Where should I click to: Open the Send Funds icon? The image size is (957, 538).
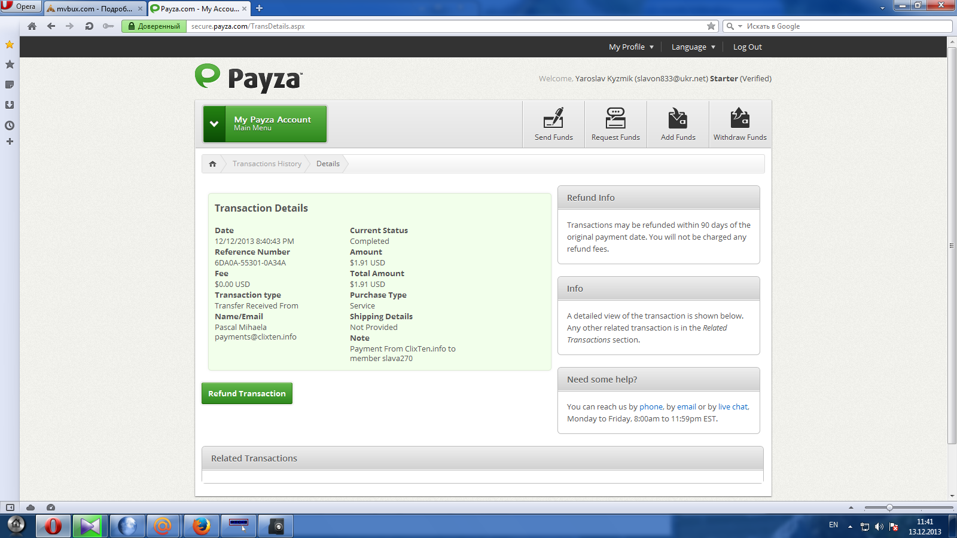tap(553, 124)
